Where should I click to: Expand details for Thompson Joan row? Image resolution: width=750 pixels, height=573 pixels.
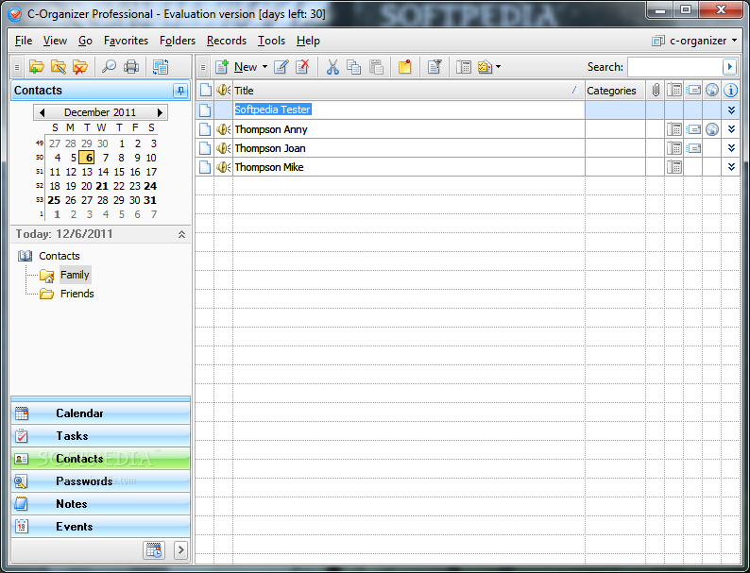tap(731, 148)
